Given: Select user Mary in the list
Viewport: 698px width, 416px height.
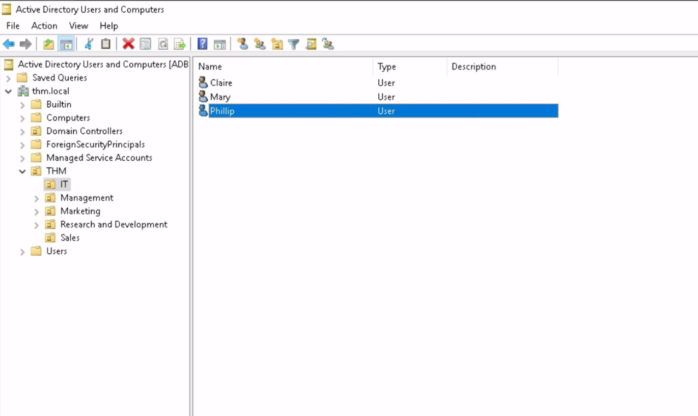Looking at the screenshot, I should click(220, 97).
